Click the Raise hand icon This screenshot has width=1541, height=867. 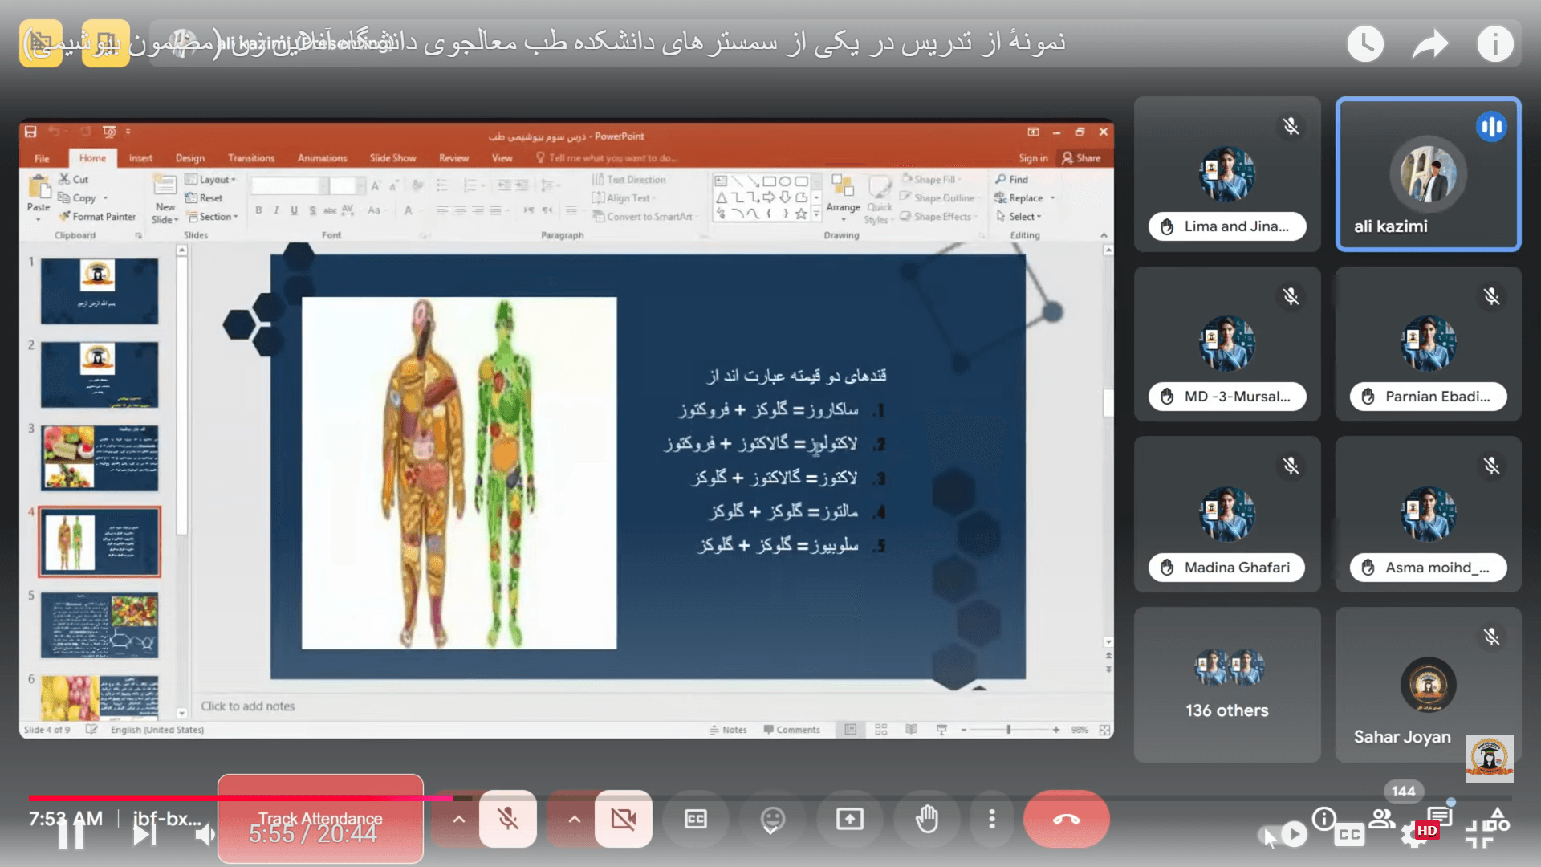point(927,819)
